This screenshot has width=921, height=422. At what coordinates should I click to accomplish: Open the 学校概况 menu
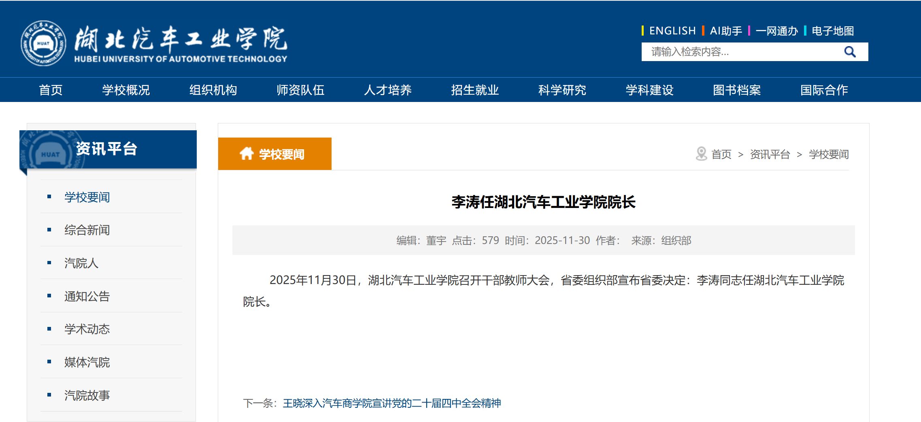126,90
